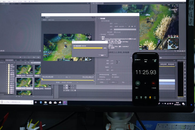This screenshot has height=130, width=195.
Task: Click the Save Preset icon
Action: 129,26
